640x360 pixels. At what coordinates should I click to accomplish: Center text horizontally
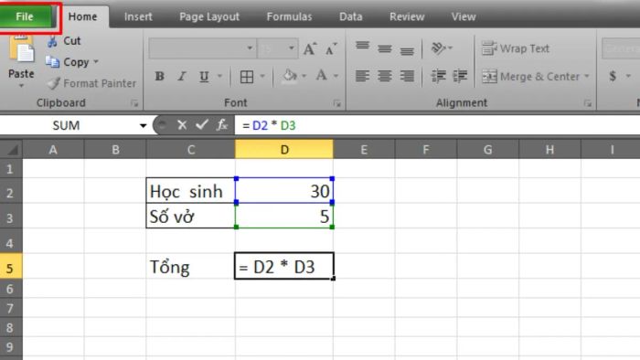(x=385, y=76)
